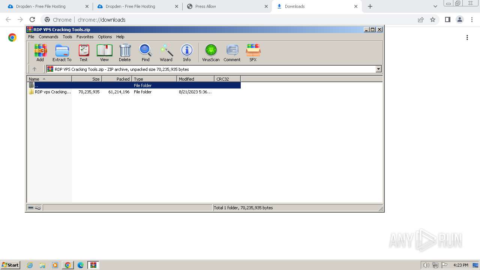Open Chrome tab search chevron
The width and height of the screenshot is (480, 270).
tap(435, 6)
